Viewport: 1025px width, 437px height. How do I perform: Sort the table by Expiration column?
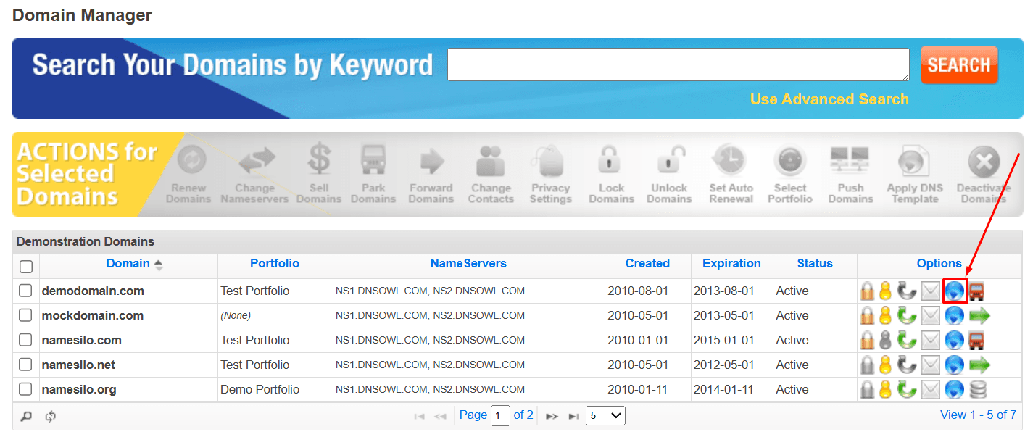(x=731, y=263)
